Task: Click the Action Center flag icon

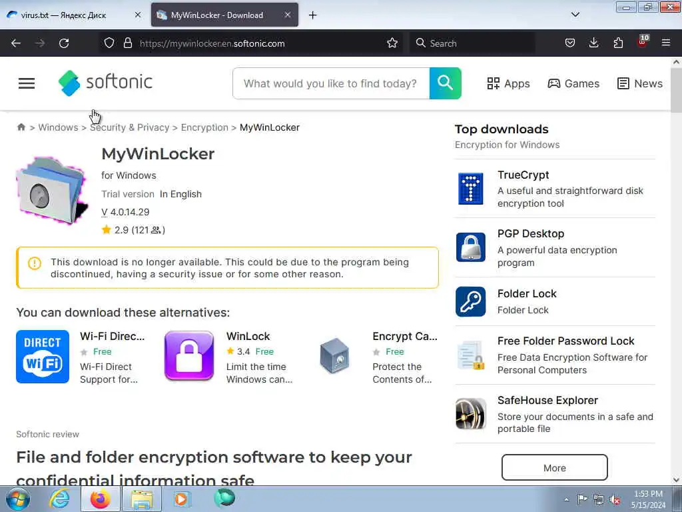Action: click(582, 499)
